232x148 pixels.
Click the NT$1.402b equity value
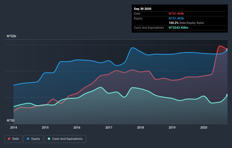176,18
